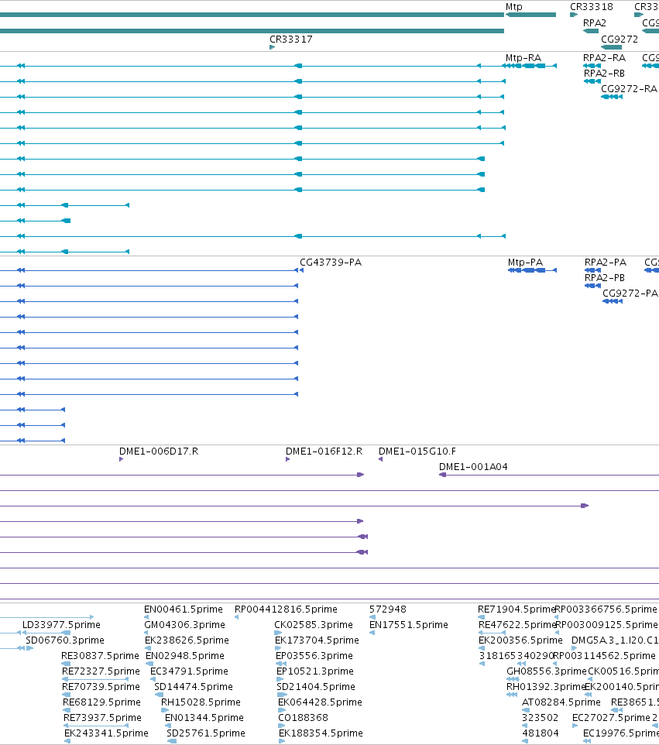
Task: Select the CK02585.3prime EST label
Action: [314, 624]
